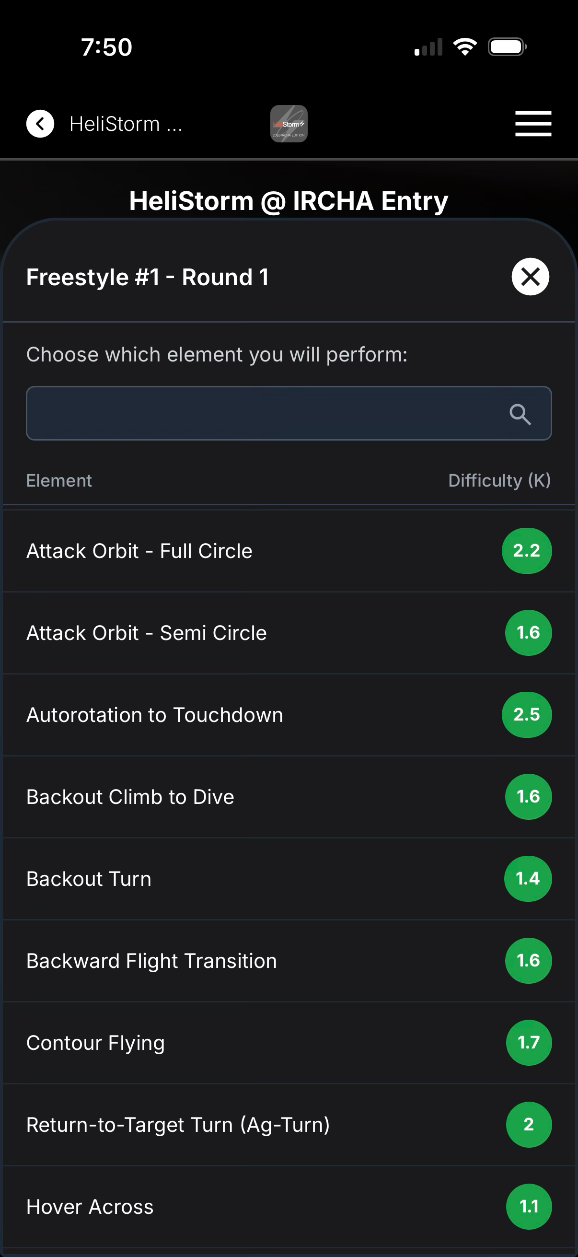
Task: Choose the Backout Turn element
Action: click(x=289, y=879)
